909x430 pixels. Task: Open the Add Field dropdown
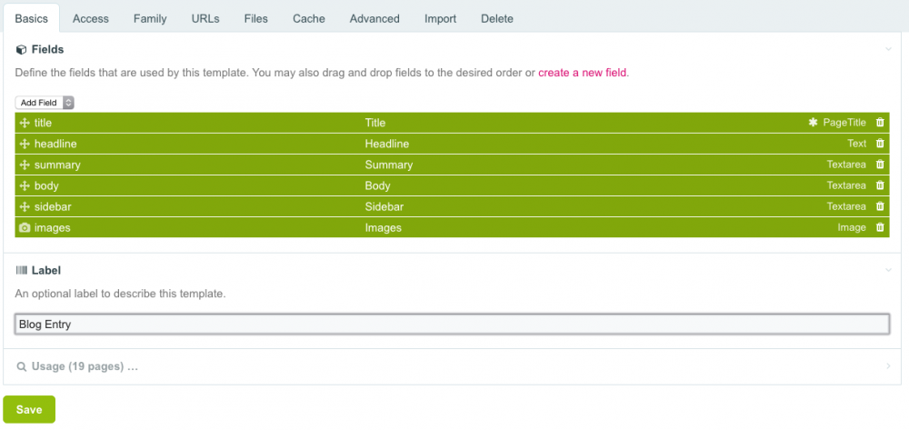(x=45, y=103)
